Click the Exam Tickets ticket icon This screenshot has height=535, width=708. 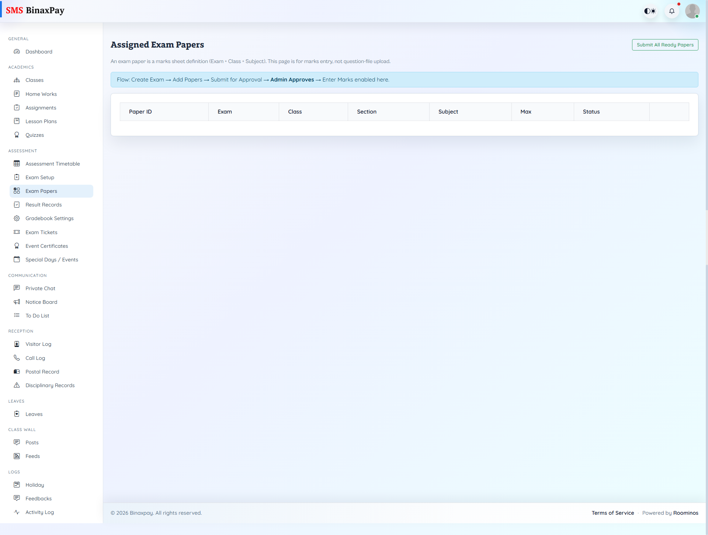coord(17,232)
